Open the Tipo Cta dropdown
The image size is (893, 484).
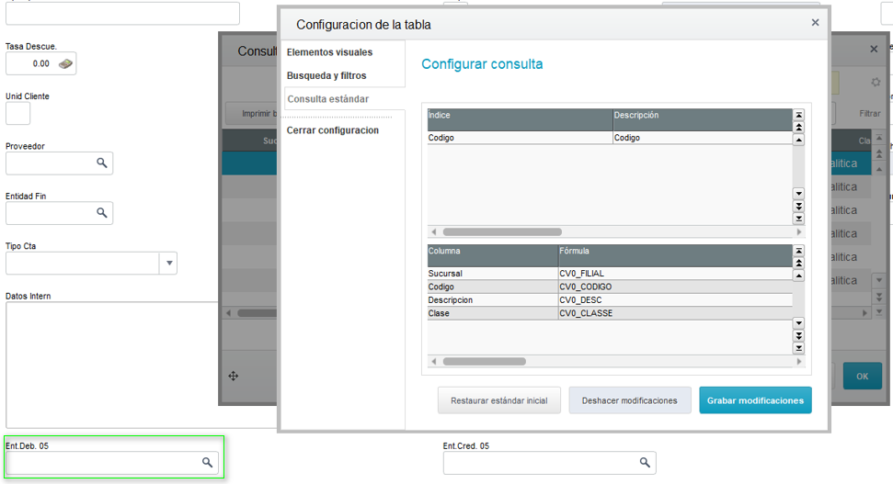click(x=169, y=263)
